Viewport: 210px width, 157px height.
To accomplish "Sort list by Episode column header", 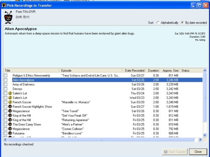I will point(91,70).
